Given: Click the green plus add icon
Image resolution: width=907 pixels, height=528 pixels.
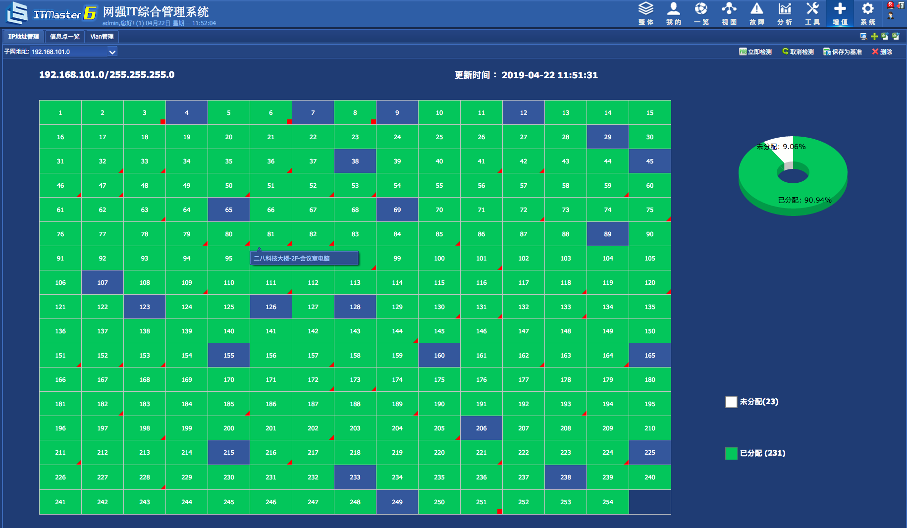Looking at the screenshot, I should tap(874, 36).
